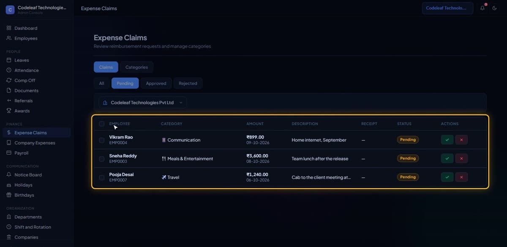Approve Vikram Rao's expense claim
This screenshot has height=247, width=507.
447,140
